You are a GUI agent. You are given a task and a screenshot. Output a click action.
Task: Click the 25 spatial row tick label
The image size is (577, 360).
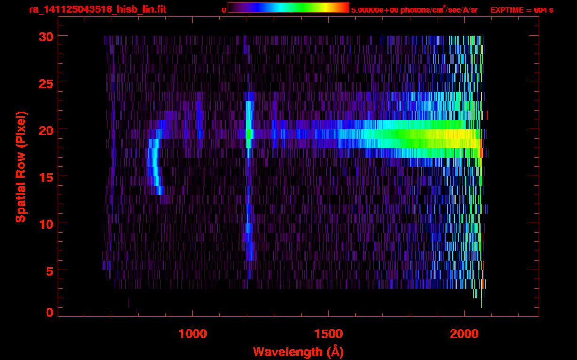(x=46, y=83)
